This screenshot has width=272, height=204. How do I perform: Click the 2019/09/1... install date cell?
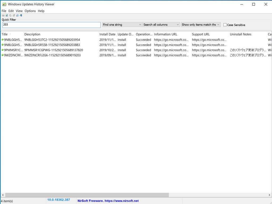pyautogui.click(x=108, y=55)
